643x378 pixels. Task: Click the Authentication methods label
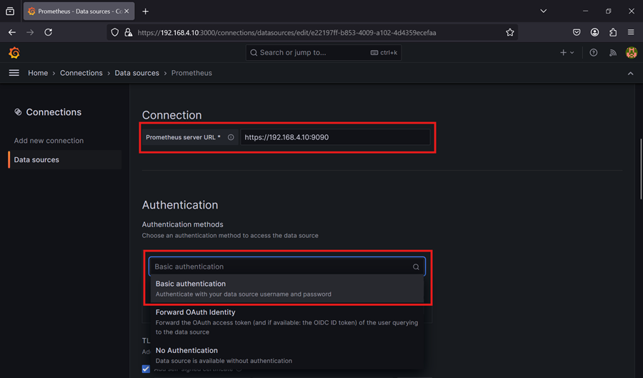pos(182,224)
